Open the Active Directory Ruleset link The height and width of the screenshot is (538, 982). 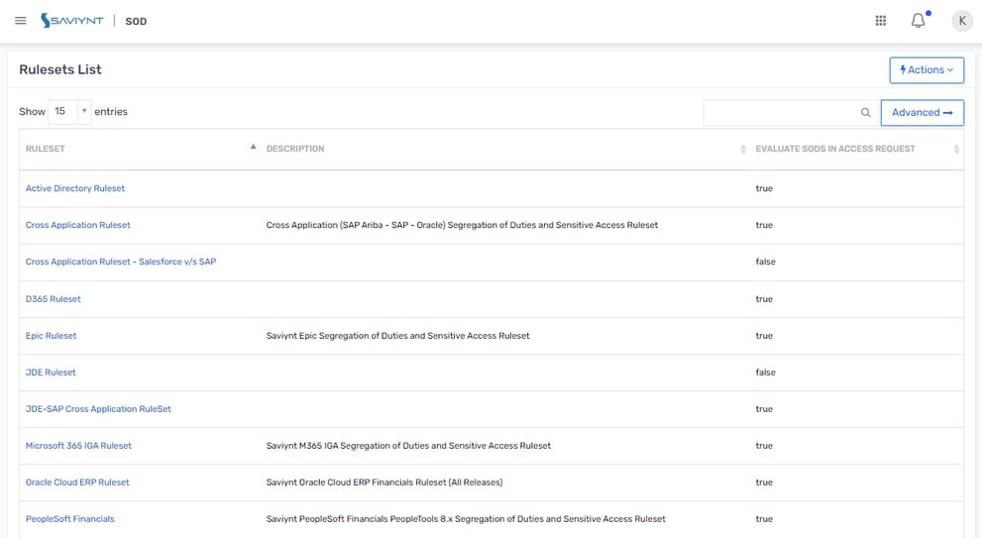coord(75,188)
